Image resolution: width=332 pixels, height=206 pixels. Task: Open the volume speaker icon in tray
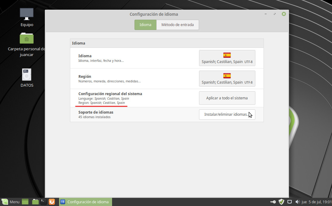coord(297,202)
